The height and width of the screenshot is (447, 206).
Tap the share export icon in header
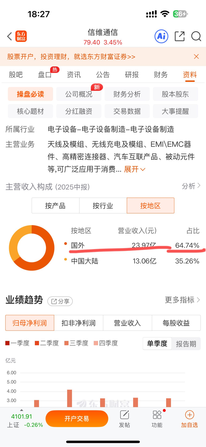tap(179, 36)
